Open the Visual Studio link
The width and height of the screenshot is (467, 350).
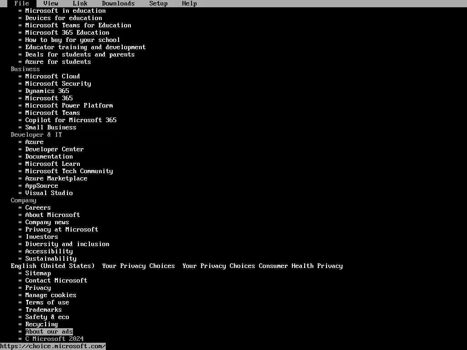pyautogui.click(x=49, y=193)
